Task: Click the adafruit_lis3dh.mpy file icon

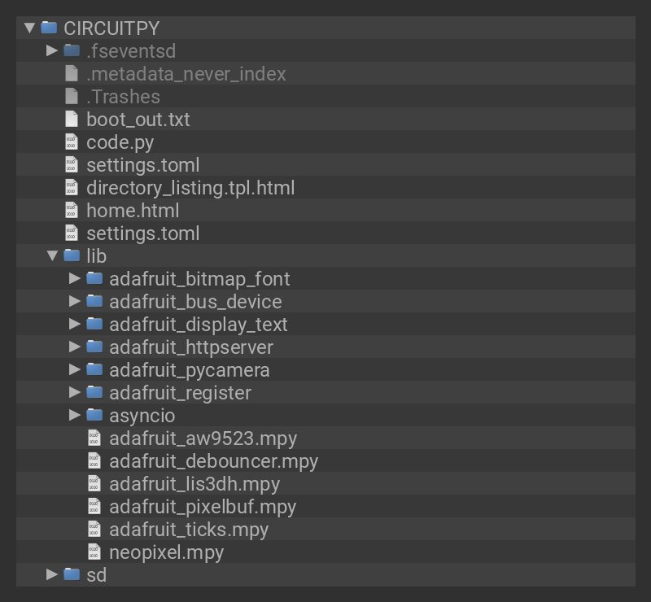Action: (94, 484)
